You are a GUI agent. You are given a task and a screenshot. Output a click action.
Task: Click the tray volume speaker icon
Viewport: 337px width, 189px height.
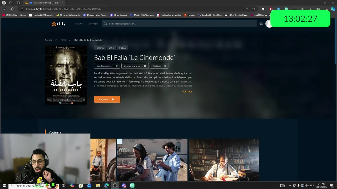tap(307, 186)
